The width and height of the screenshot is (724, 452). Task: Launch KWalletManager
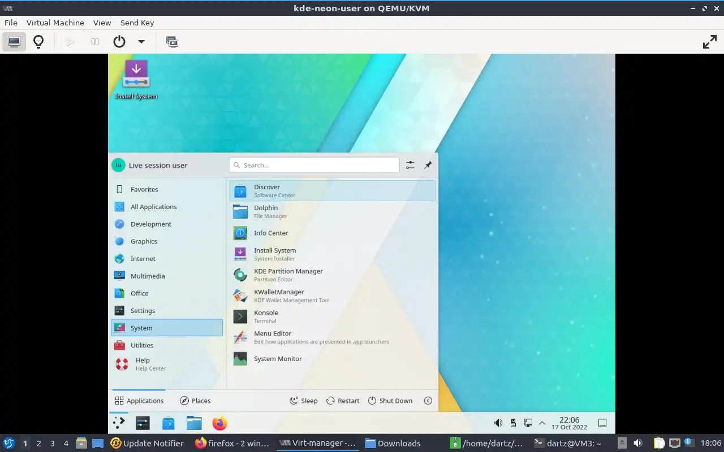pyautogui.click(x=332, y=295)
